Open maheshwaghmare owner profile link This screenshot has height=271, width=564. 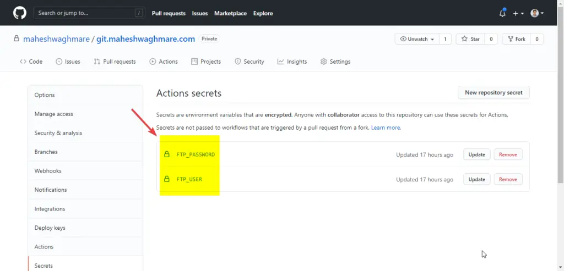tap(57, 39)
